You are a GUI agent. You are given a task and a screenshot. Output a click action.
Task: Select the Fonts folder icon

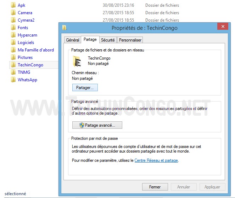point(13,27)
